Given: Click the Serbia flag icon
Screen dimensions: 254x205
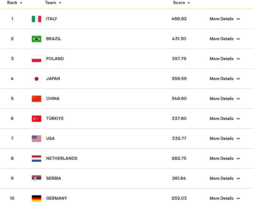Looking at the screenshot, I should click(x=37, y=179).
